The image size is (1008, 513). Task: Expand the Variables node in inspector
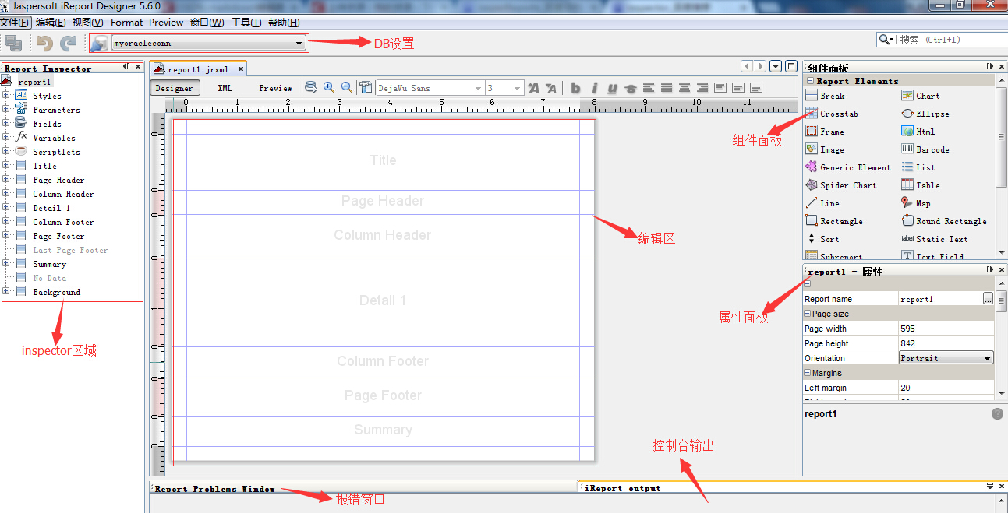tap(6, 138)
